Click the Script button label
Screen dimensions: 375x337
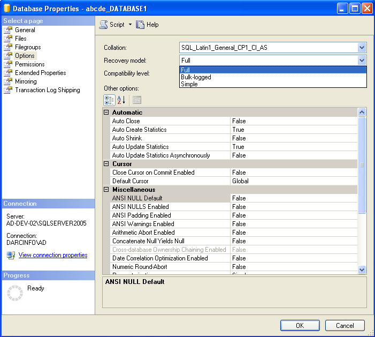pos(117,25)
